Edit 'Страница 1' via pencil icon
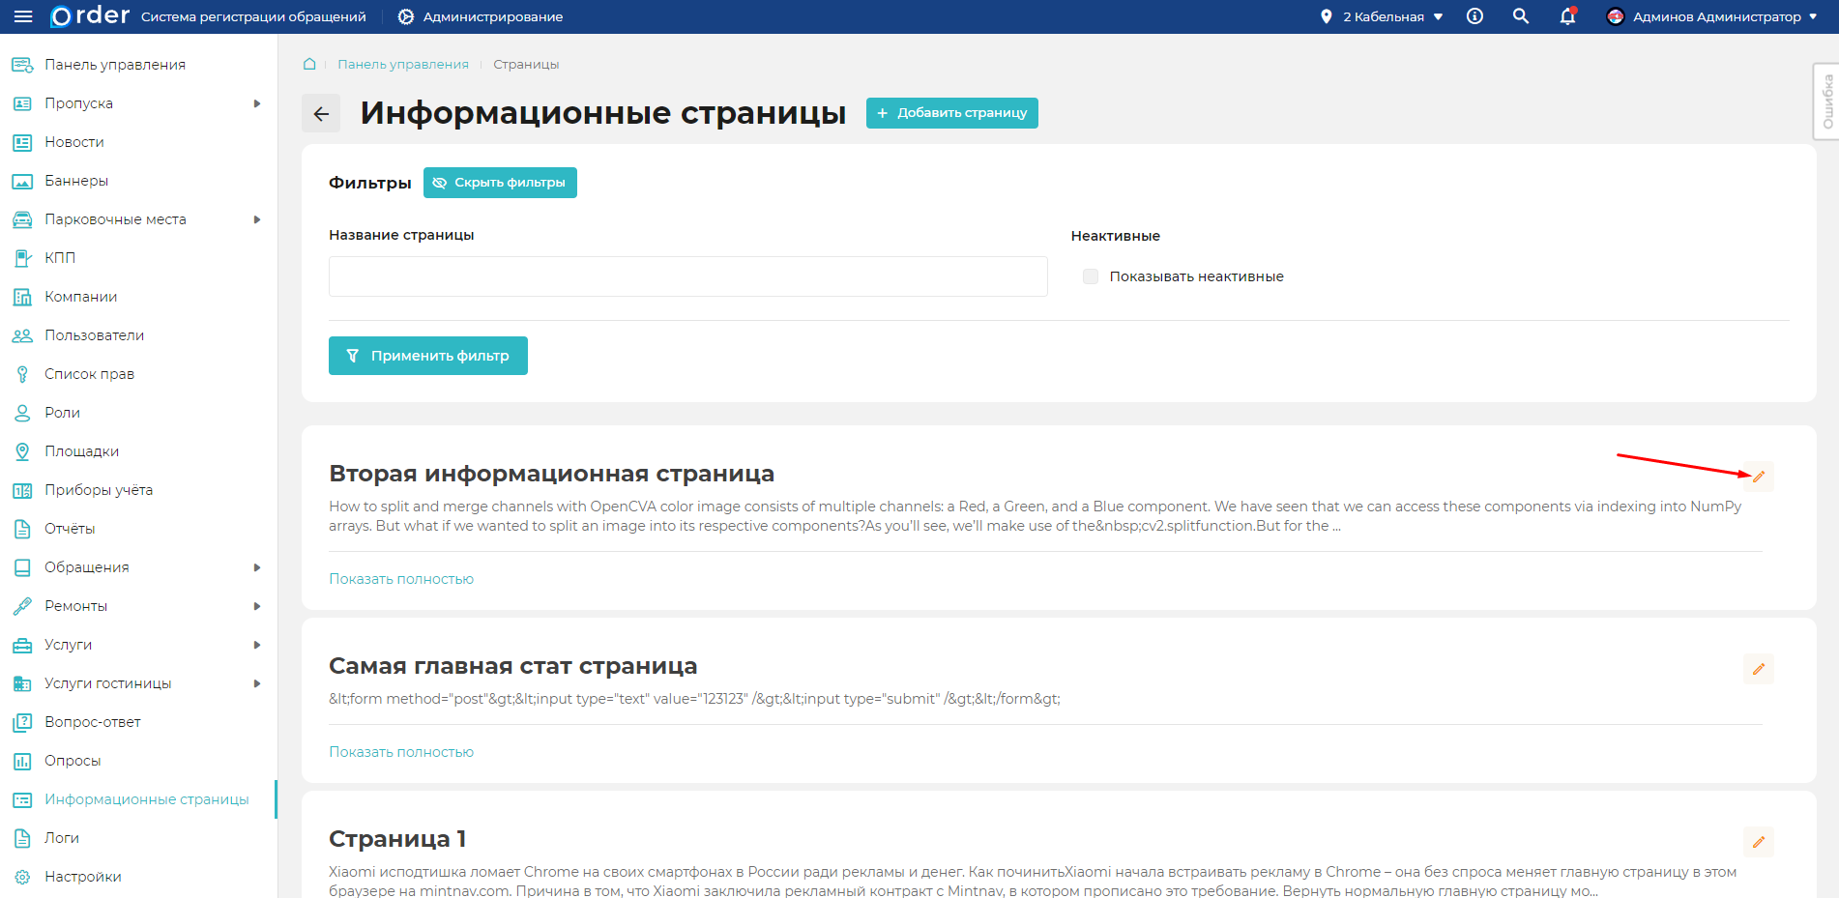Viewport: 1839px width, 898px height. 1759,842
